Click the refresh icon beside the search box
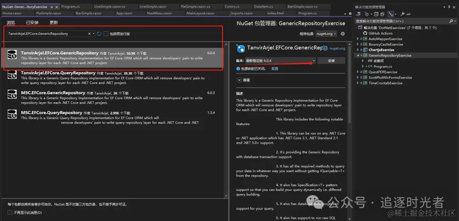 [99, 34]
